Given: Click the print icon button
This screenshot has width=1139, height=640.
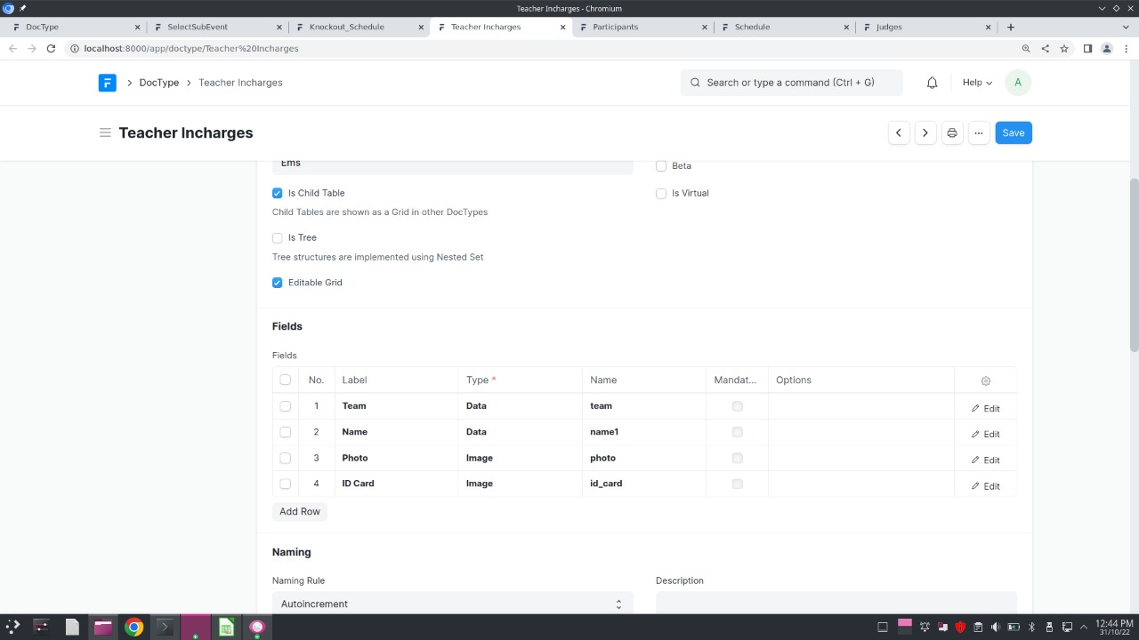Looking at the screenshot, I should coord(952,133).
